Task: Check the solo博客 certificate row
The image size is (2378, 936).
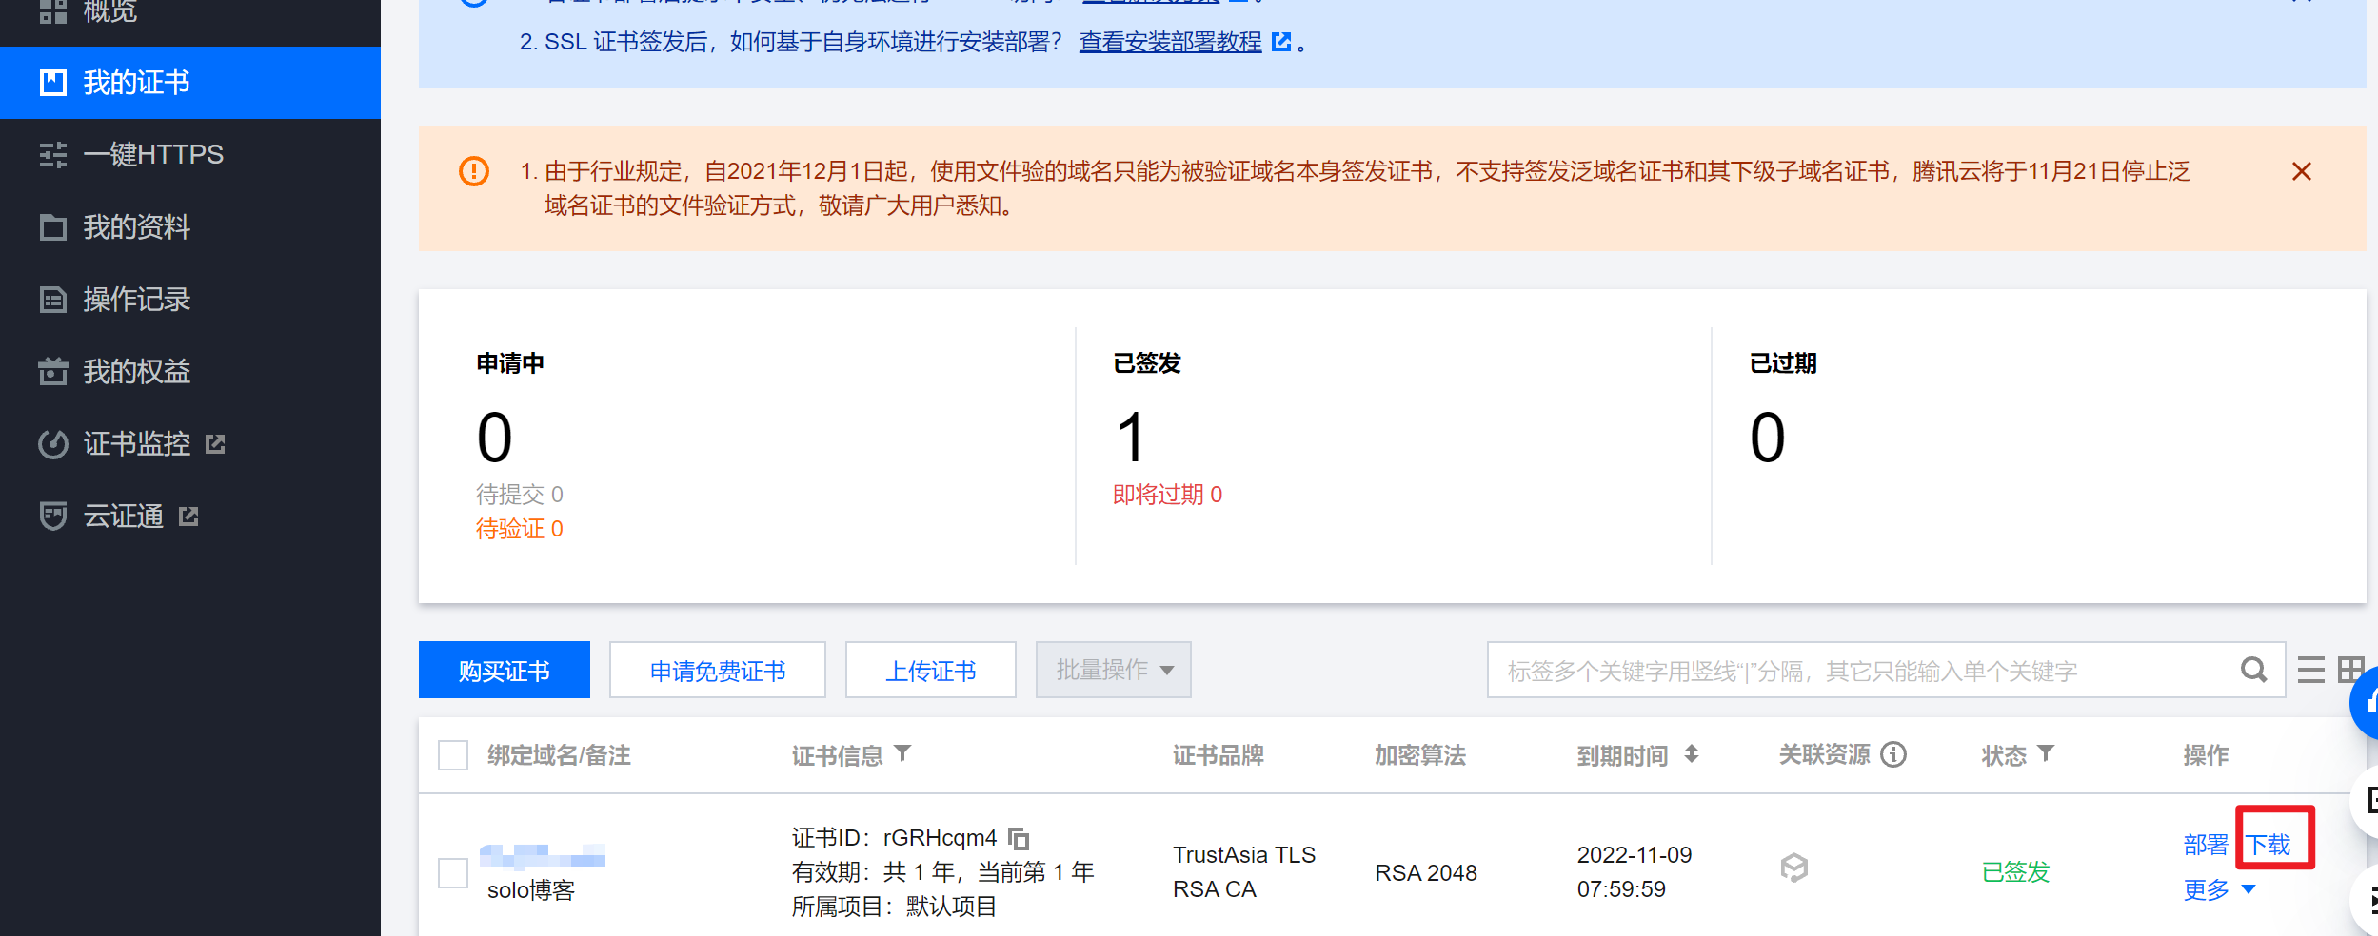Action: 453,872
